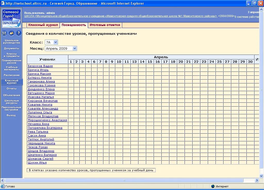Open Классный журнал in sidebar
Viewport: 264px width, 190px height.
[x=11, y=82]
